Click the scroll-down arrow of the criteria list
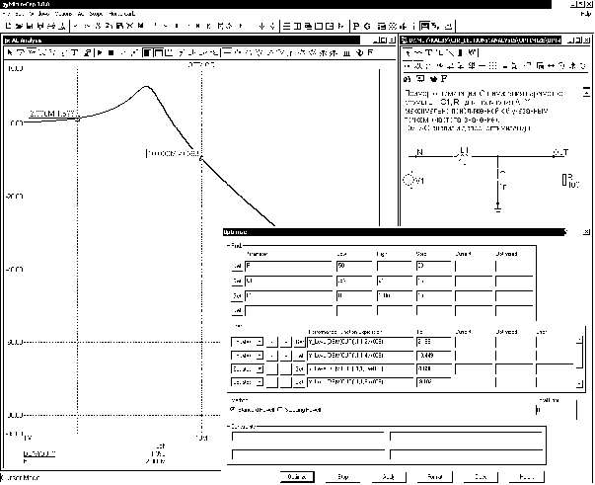 point(579,384)
